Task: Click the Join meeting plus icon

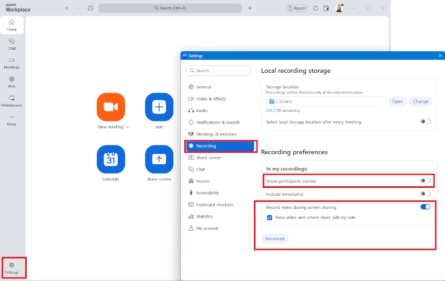Action: 159,107
